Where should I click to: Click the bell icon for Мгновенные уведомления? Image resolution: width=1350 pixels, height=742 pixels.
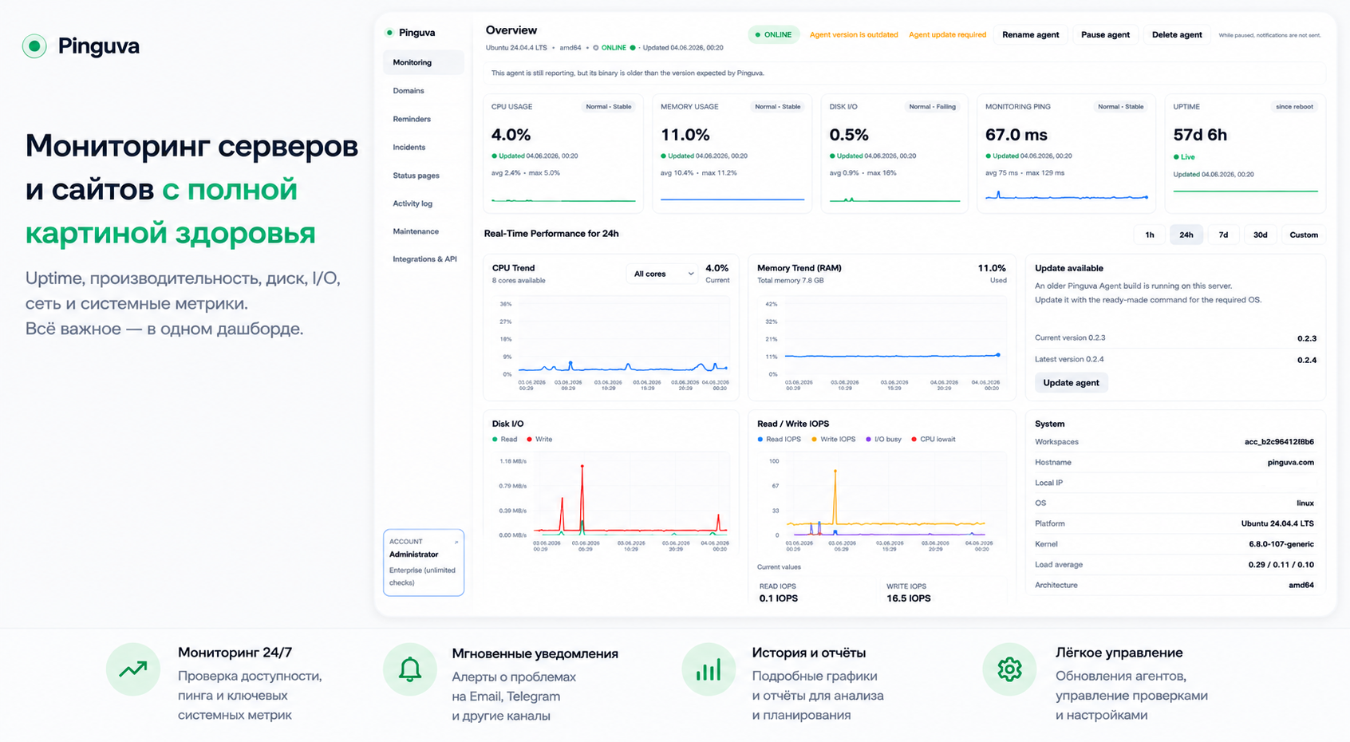coord(410,669)
